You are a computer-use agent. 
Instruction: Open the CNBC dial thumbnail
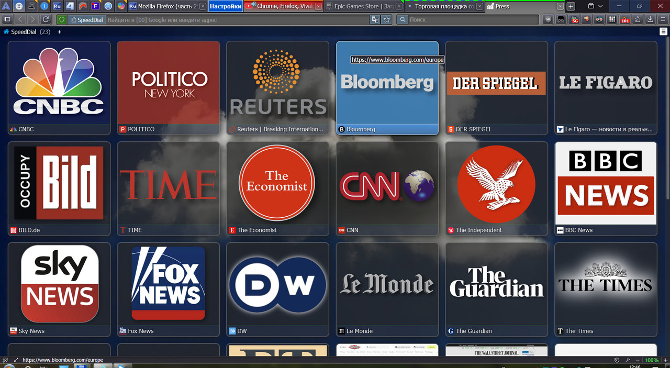59,88
